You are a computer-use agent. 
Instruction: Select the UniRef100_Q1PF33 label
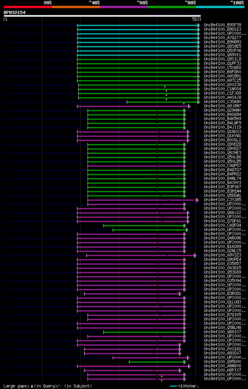(222, 63)
